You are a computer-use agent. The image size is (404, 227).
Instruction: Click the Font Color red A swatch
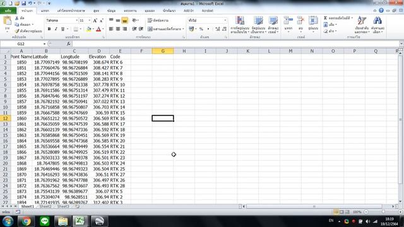[98, 29]
